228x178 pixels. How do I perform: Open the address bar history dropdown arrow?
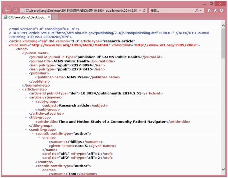tap(140, 10)
